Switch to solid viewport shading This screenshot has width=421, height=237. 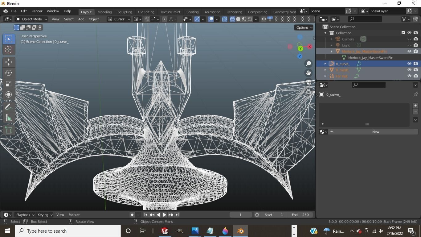pos(238,19)
